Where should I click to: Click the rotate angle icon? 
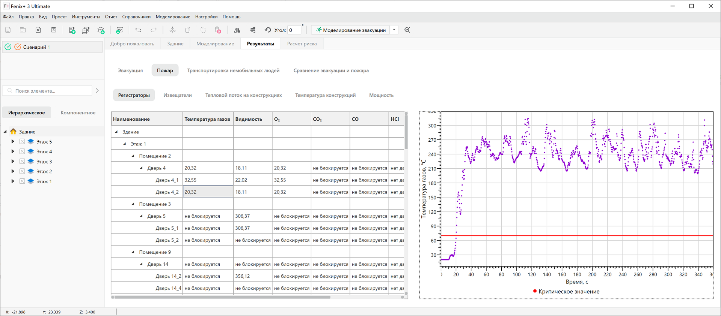[268, 30]
